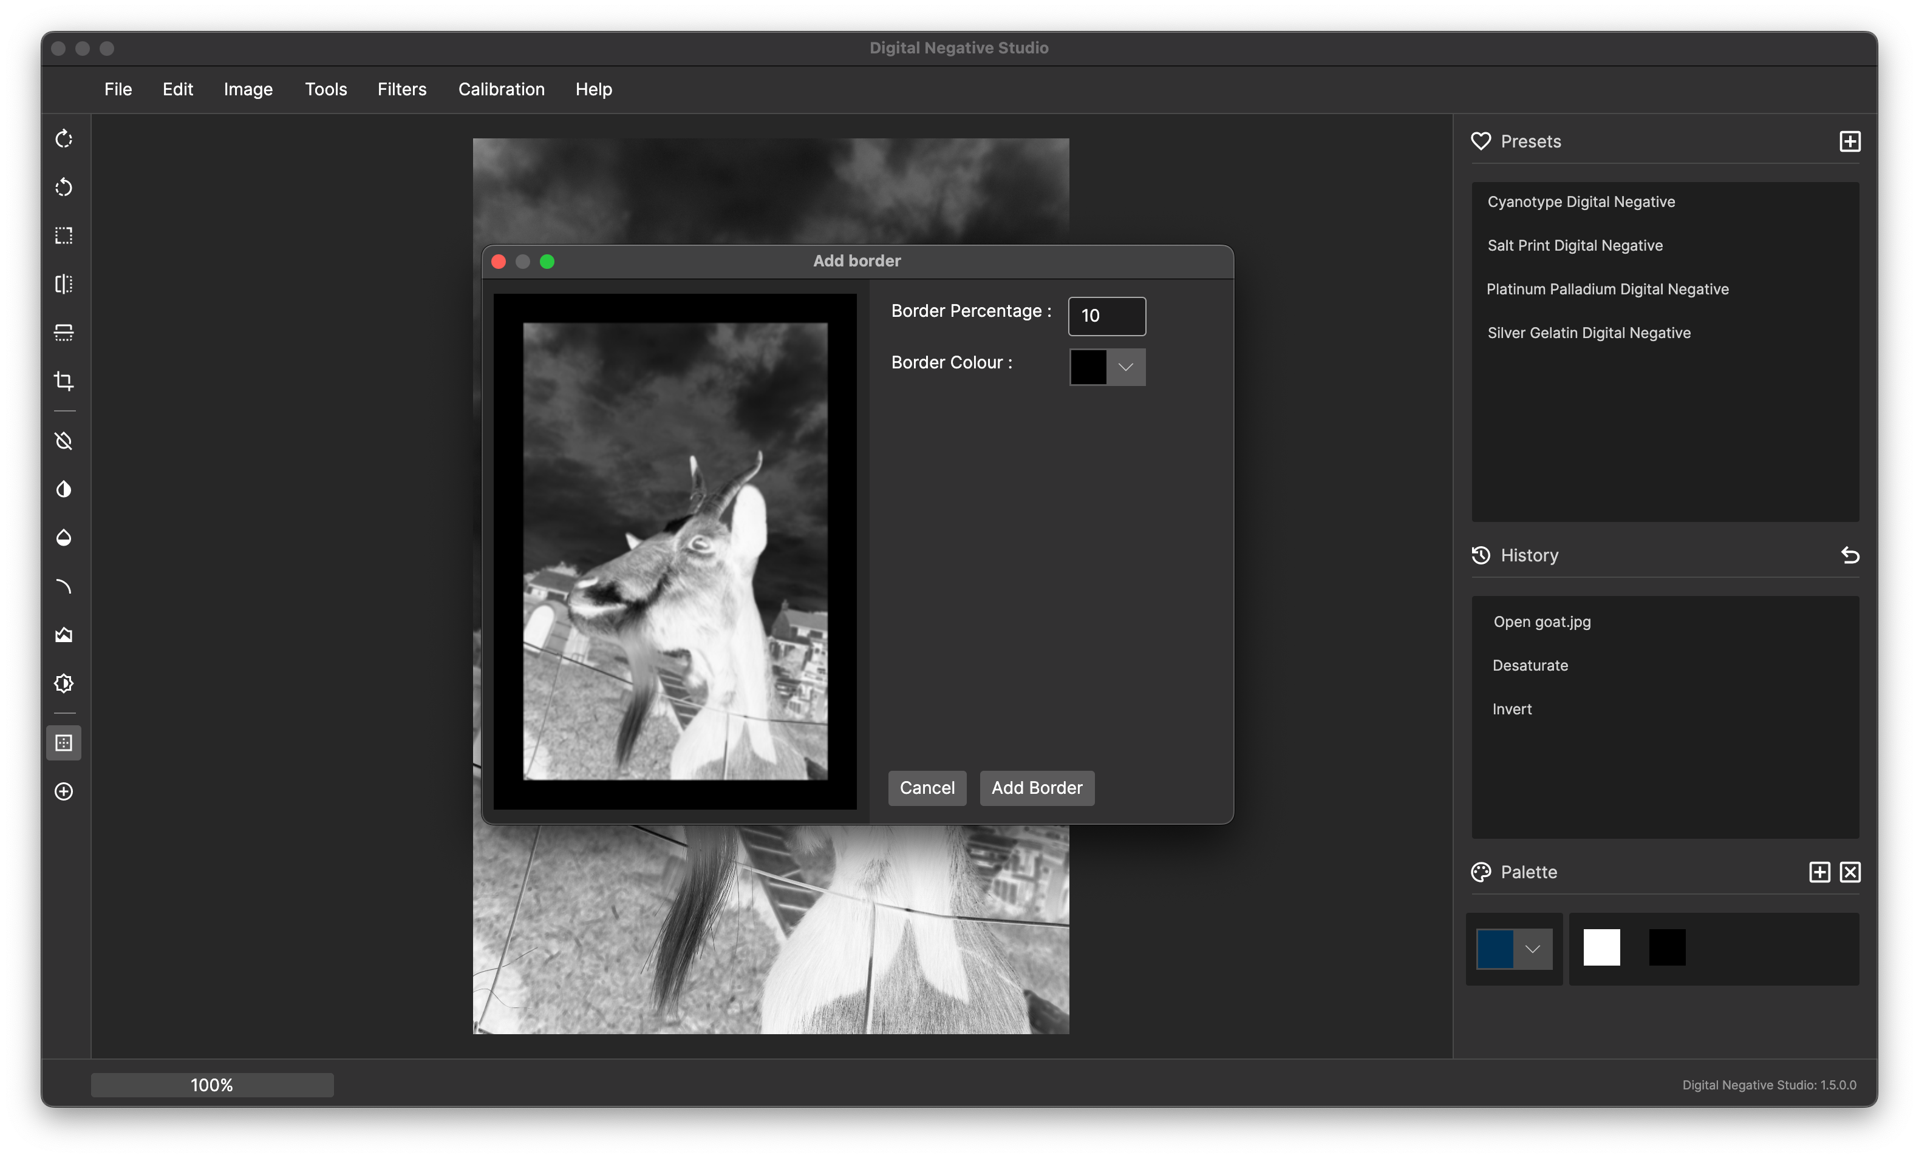The image size is (1919, 1158).
Task: Open the curves tool icon
Action: pyautogui.click(x=64, y=586)
